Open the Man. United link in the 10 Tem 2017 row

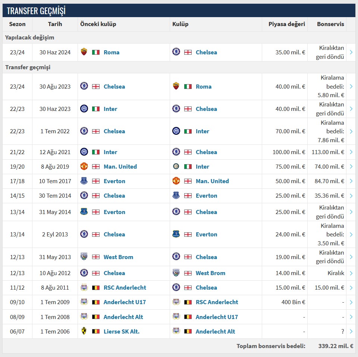pyautogui.click(x=212, y=181)
